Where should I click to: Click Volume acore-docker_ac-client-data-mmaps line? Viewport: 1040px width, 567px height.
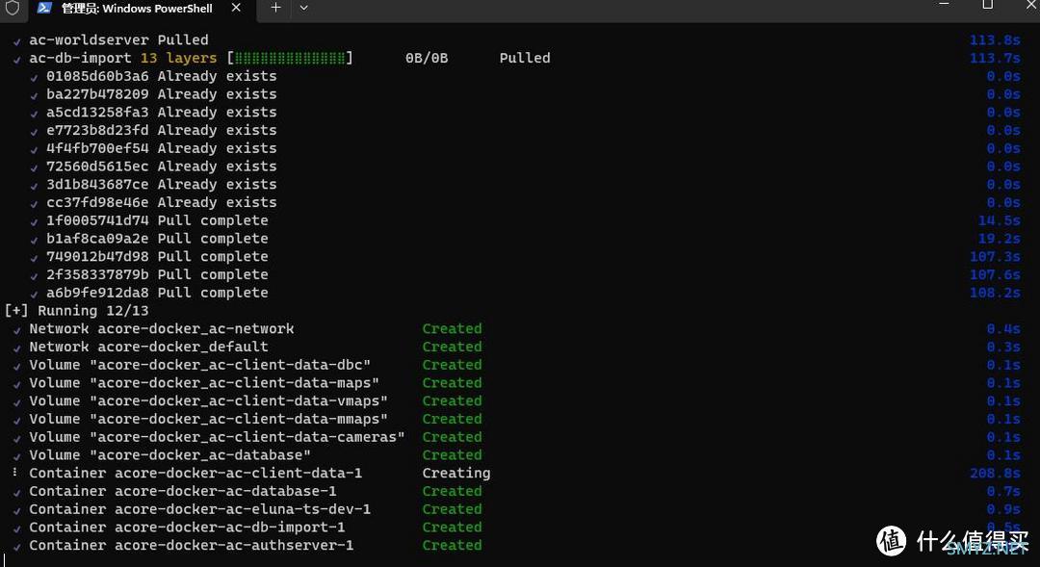(x=208, y=419)
